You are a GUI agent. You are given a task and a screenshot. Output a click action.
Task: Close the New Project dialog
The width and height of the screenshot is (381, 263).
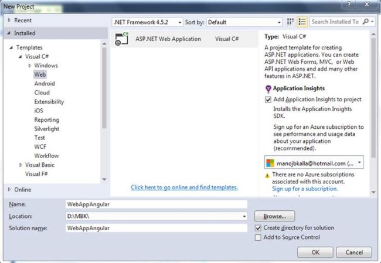[367, 4]
